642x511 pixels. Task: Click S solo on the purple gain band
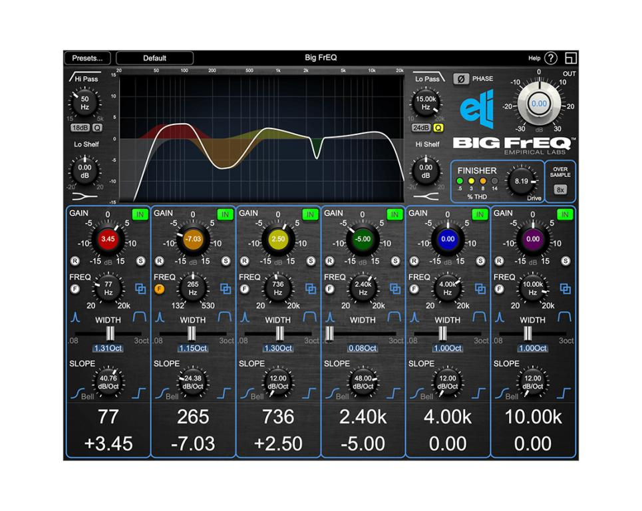coord(566,261)
